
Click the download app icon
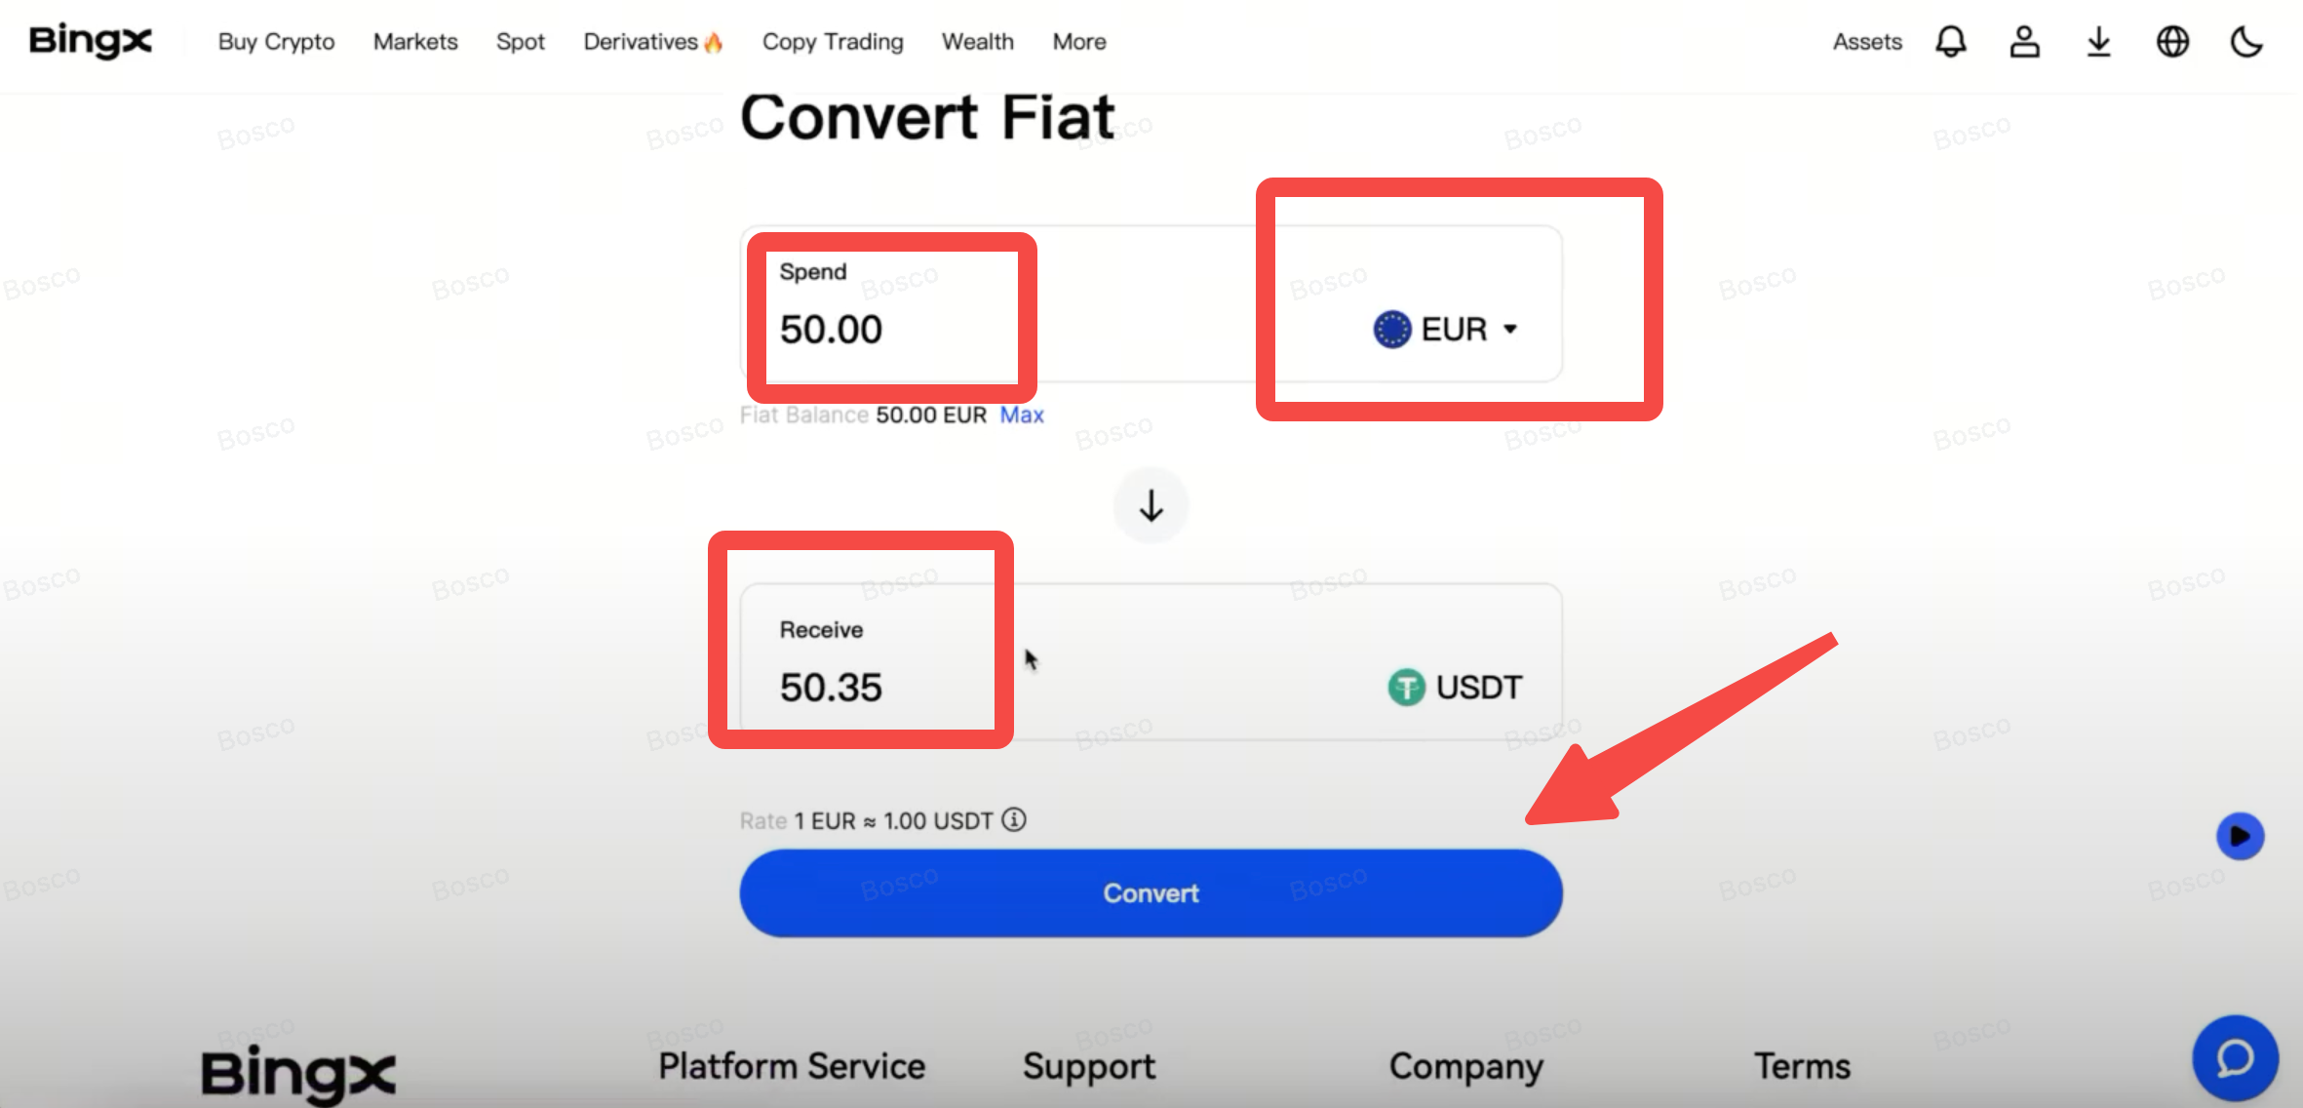[x=2098, y=42]
